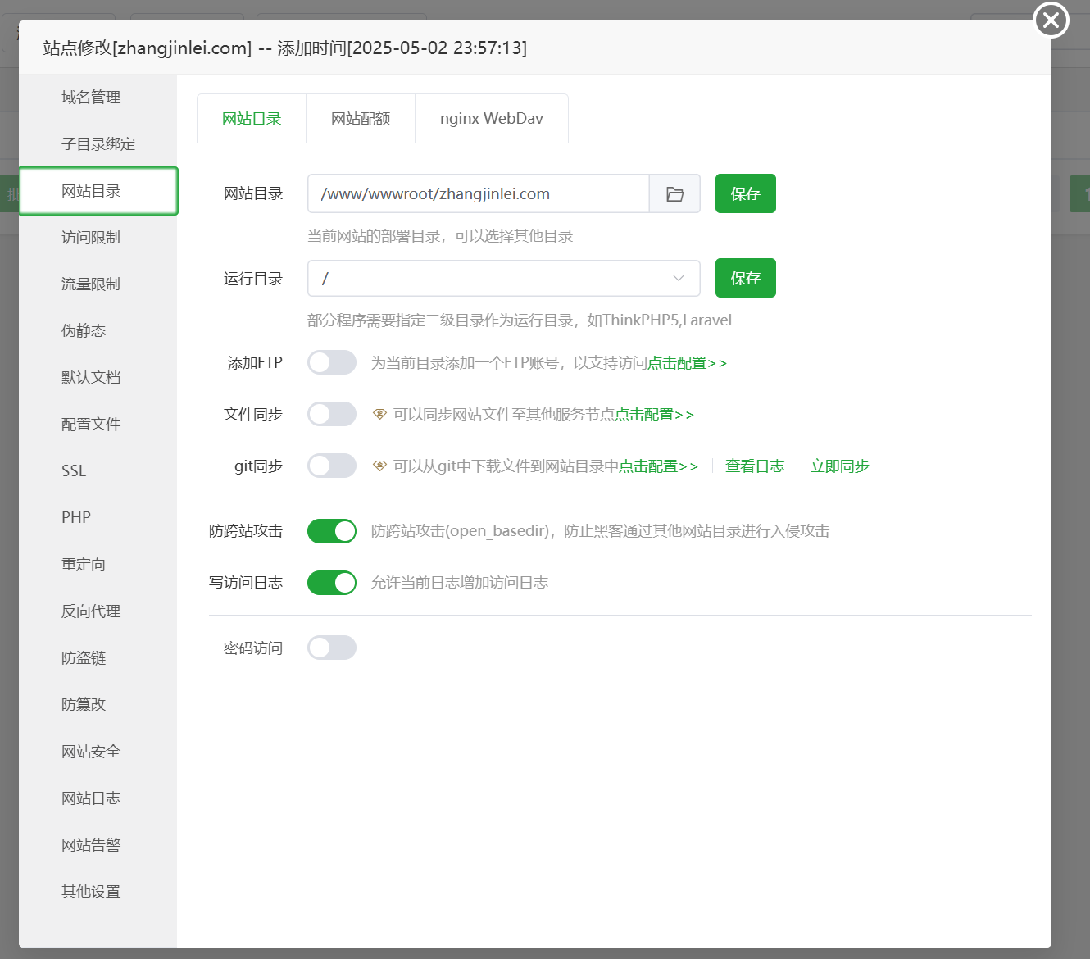This screenshot has width=1090, height=959.
Task: Save the 网站目录 path
Action: pos(745,193)
